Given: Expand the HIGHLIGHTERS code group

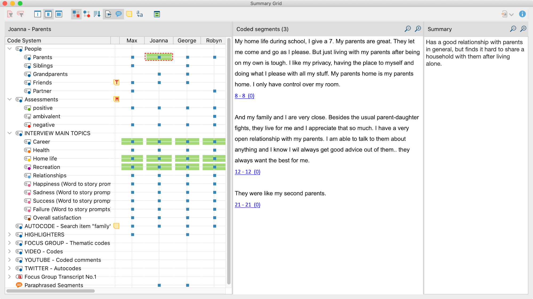Looking at the screenshot, I should point(10,234).
